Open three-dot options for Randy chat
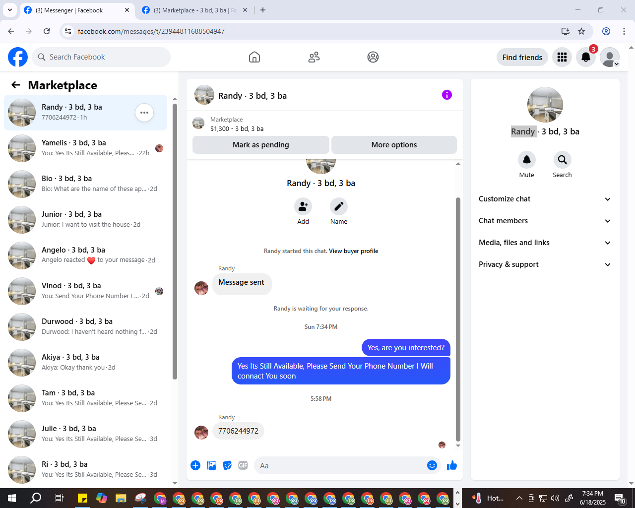 point(144,113)
